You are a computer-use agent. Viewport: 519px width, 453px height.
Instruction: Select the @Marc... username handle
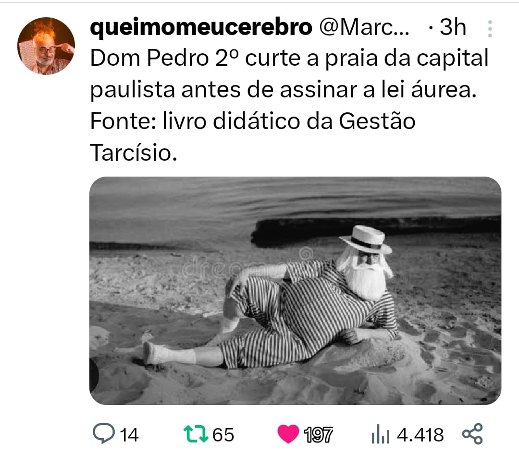[x=364, y=27]
